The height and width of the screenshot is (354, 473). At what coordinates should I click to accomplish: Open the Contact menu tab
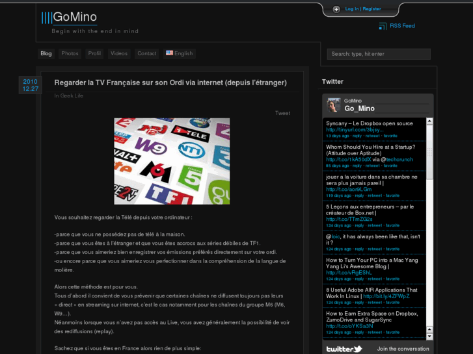pyautogui.click(x=147, y=54)
